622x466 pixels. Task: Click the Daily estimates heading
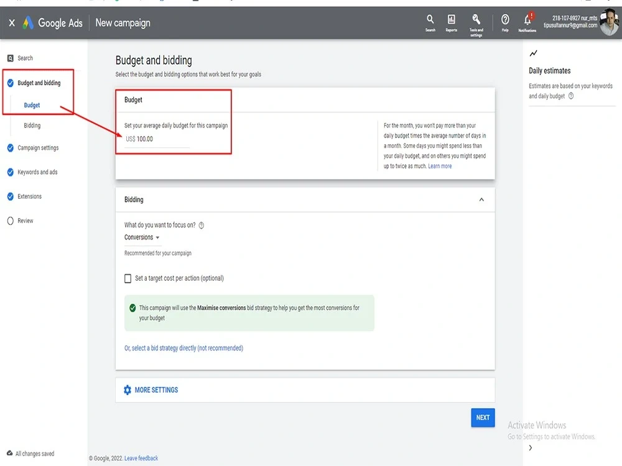[549, 71]
